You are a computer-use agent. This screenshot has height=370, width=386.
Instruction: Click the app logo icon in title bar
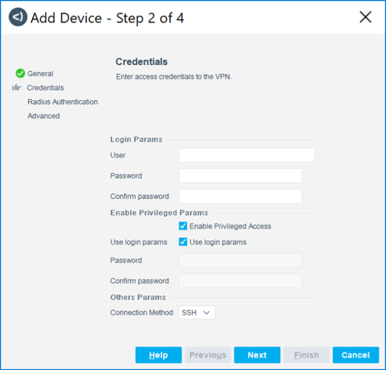18,18
